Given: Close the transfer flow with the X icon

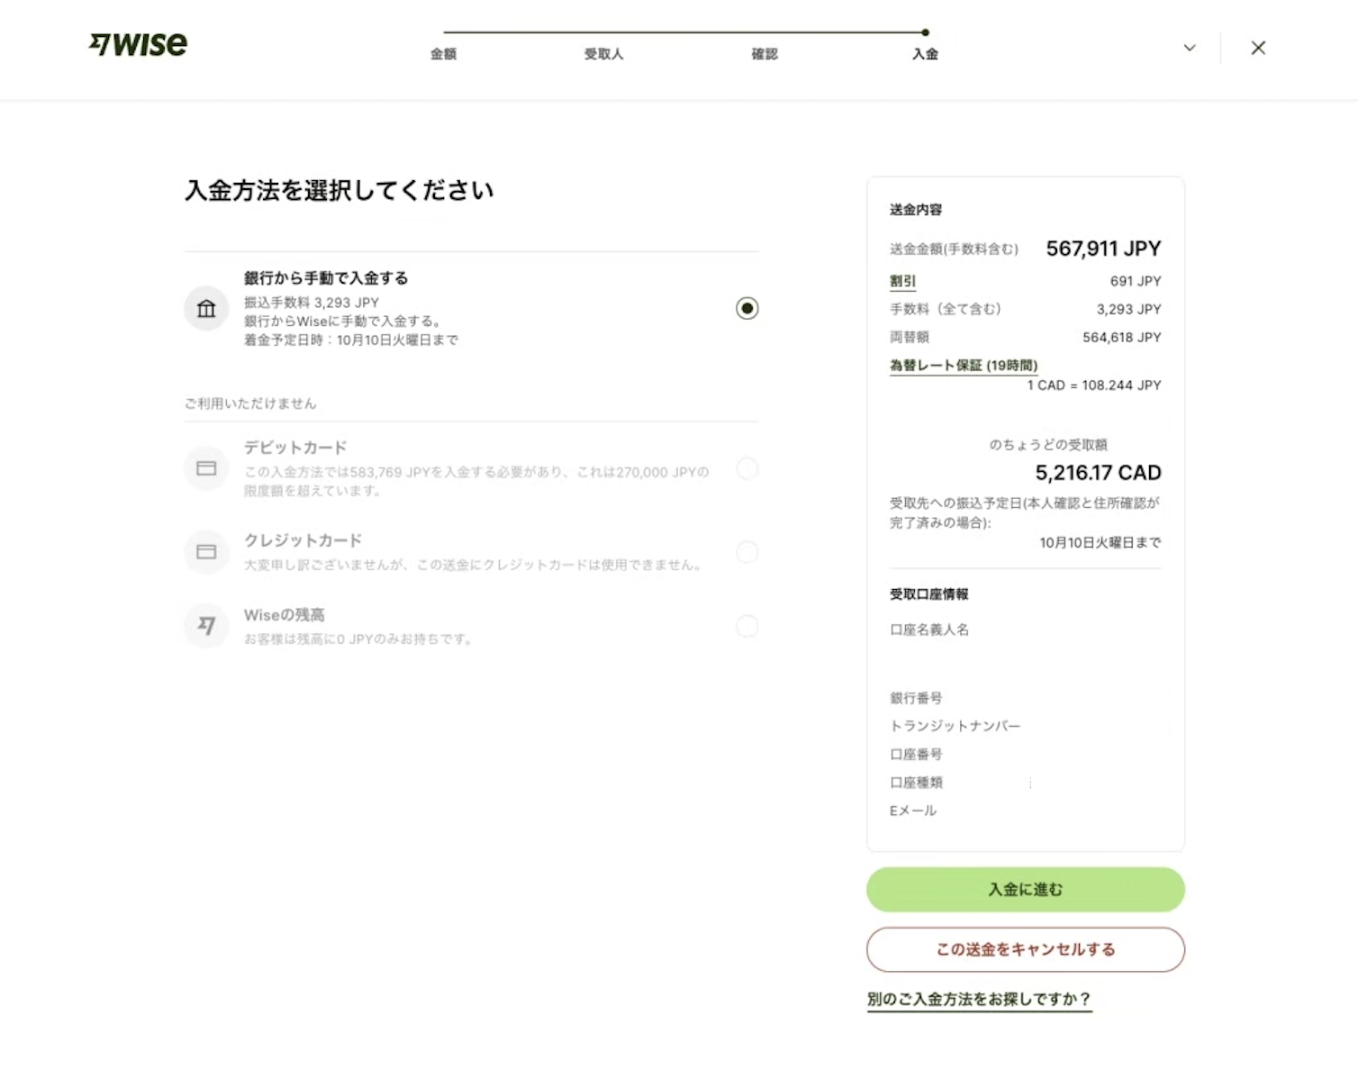Looking at the screenshot, I should 1258,48.
